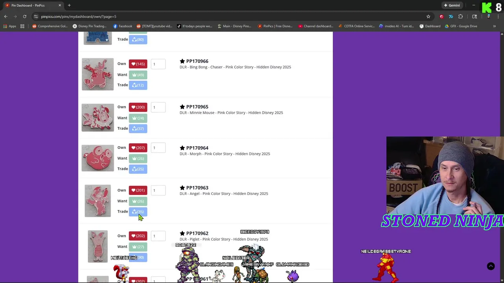Click the Want button showing 27
This screenshot has width=504, height=283.
[x=138, y=247]
